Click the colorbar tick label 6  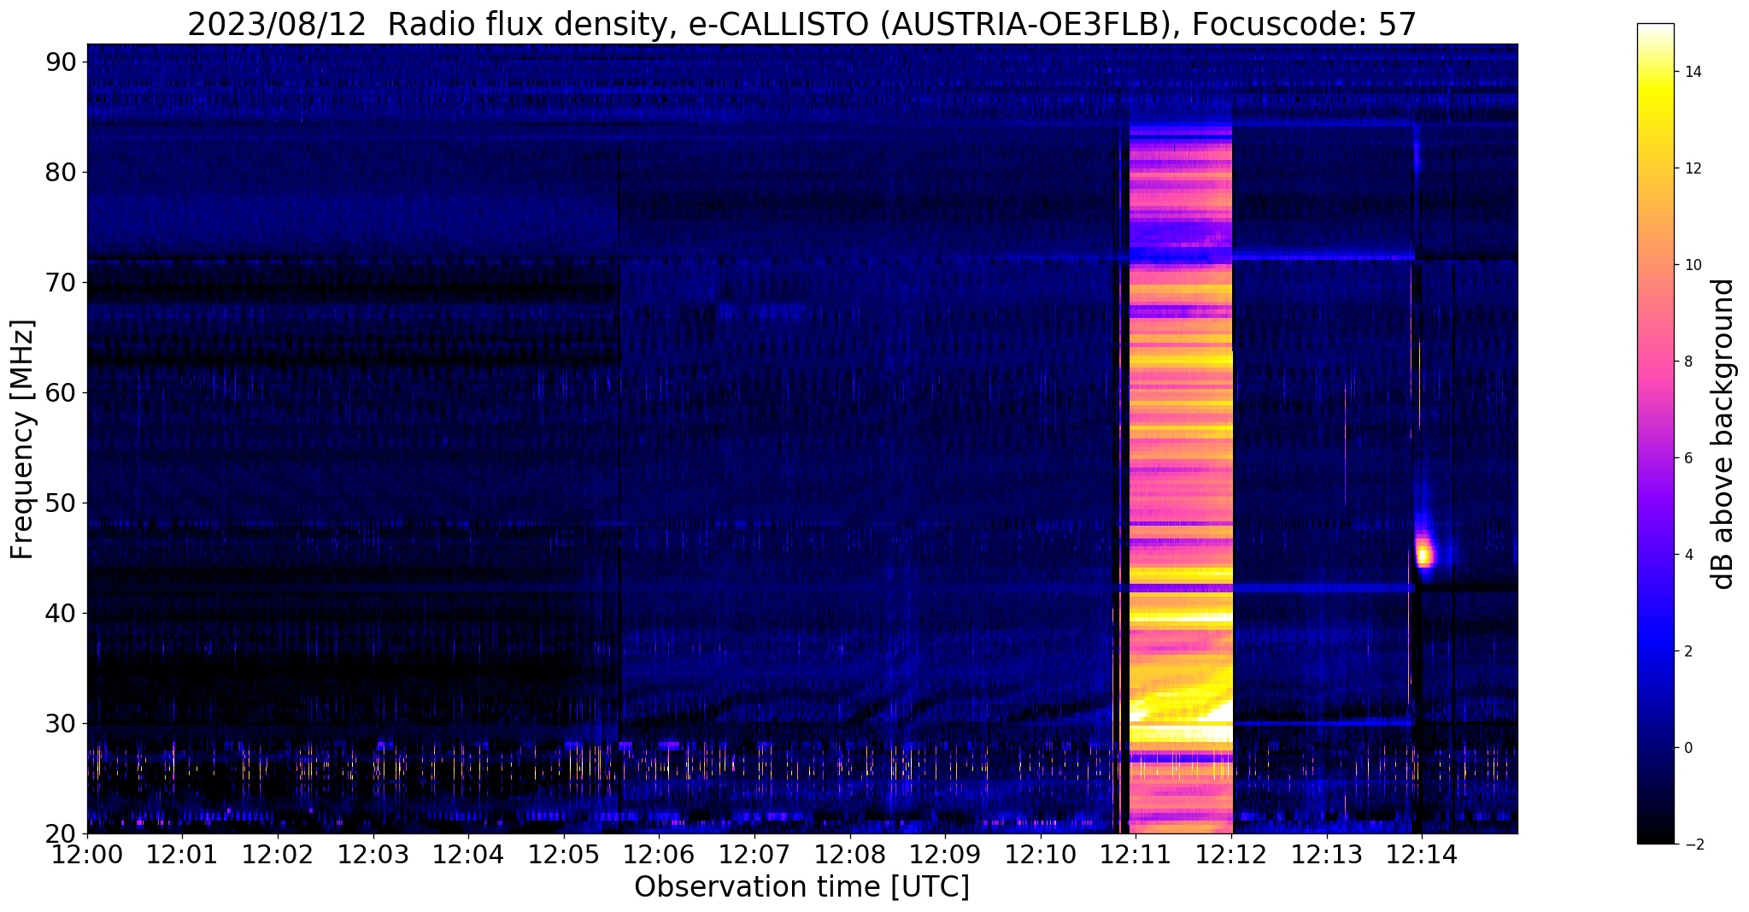coord(1687,458)
